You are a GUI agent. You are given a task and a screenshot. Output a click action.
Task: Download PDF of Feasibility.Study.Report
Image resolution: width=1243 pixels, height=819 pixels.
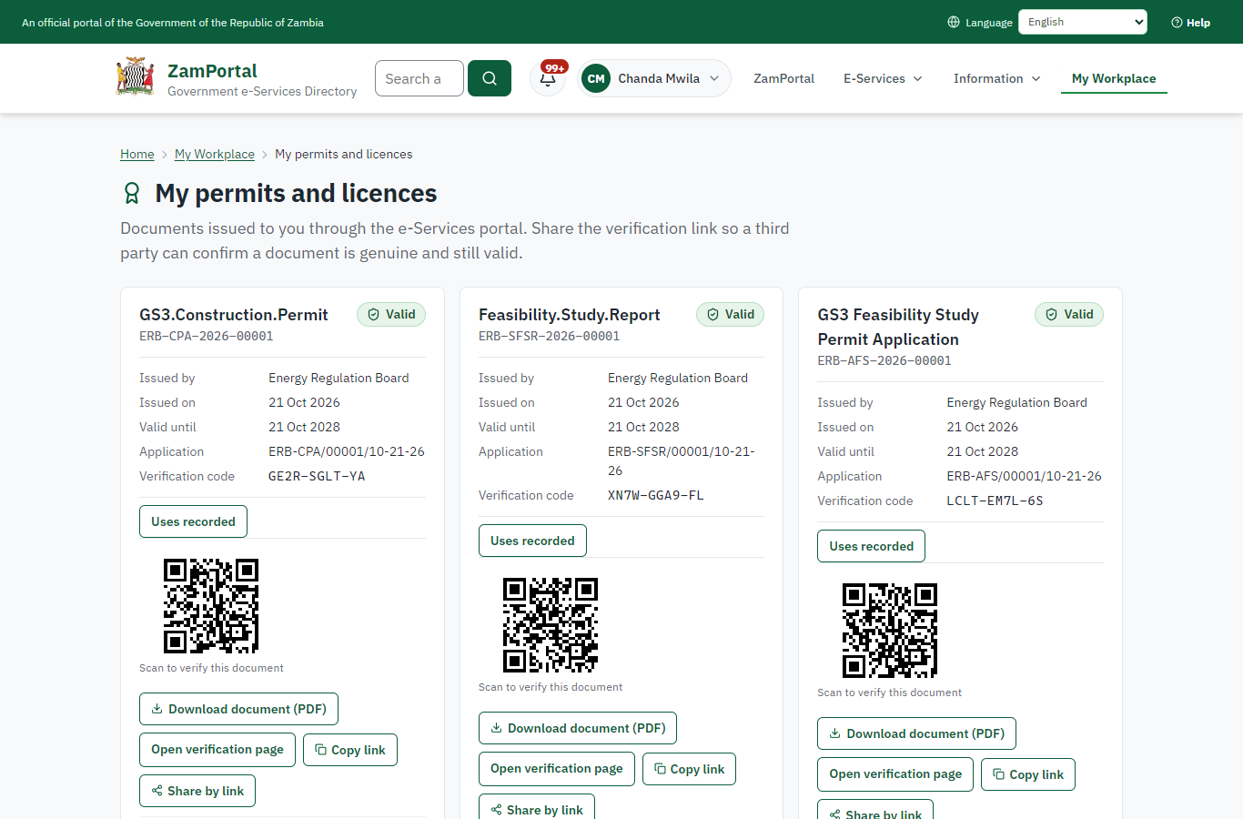click(x=578, y=728)
